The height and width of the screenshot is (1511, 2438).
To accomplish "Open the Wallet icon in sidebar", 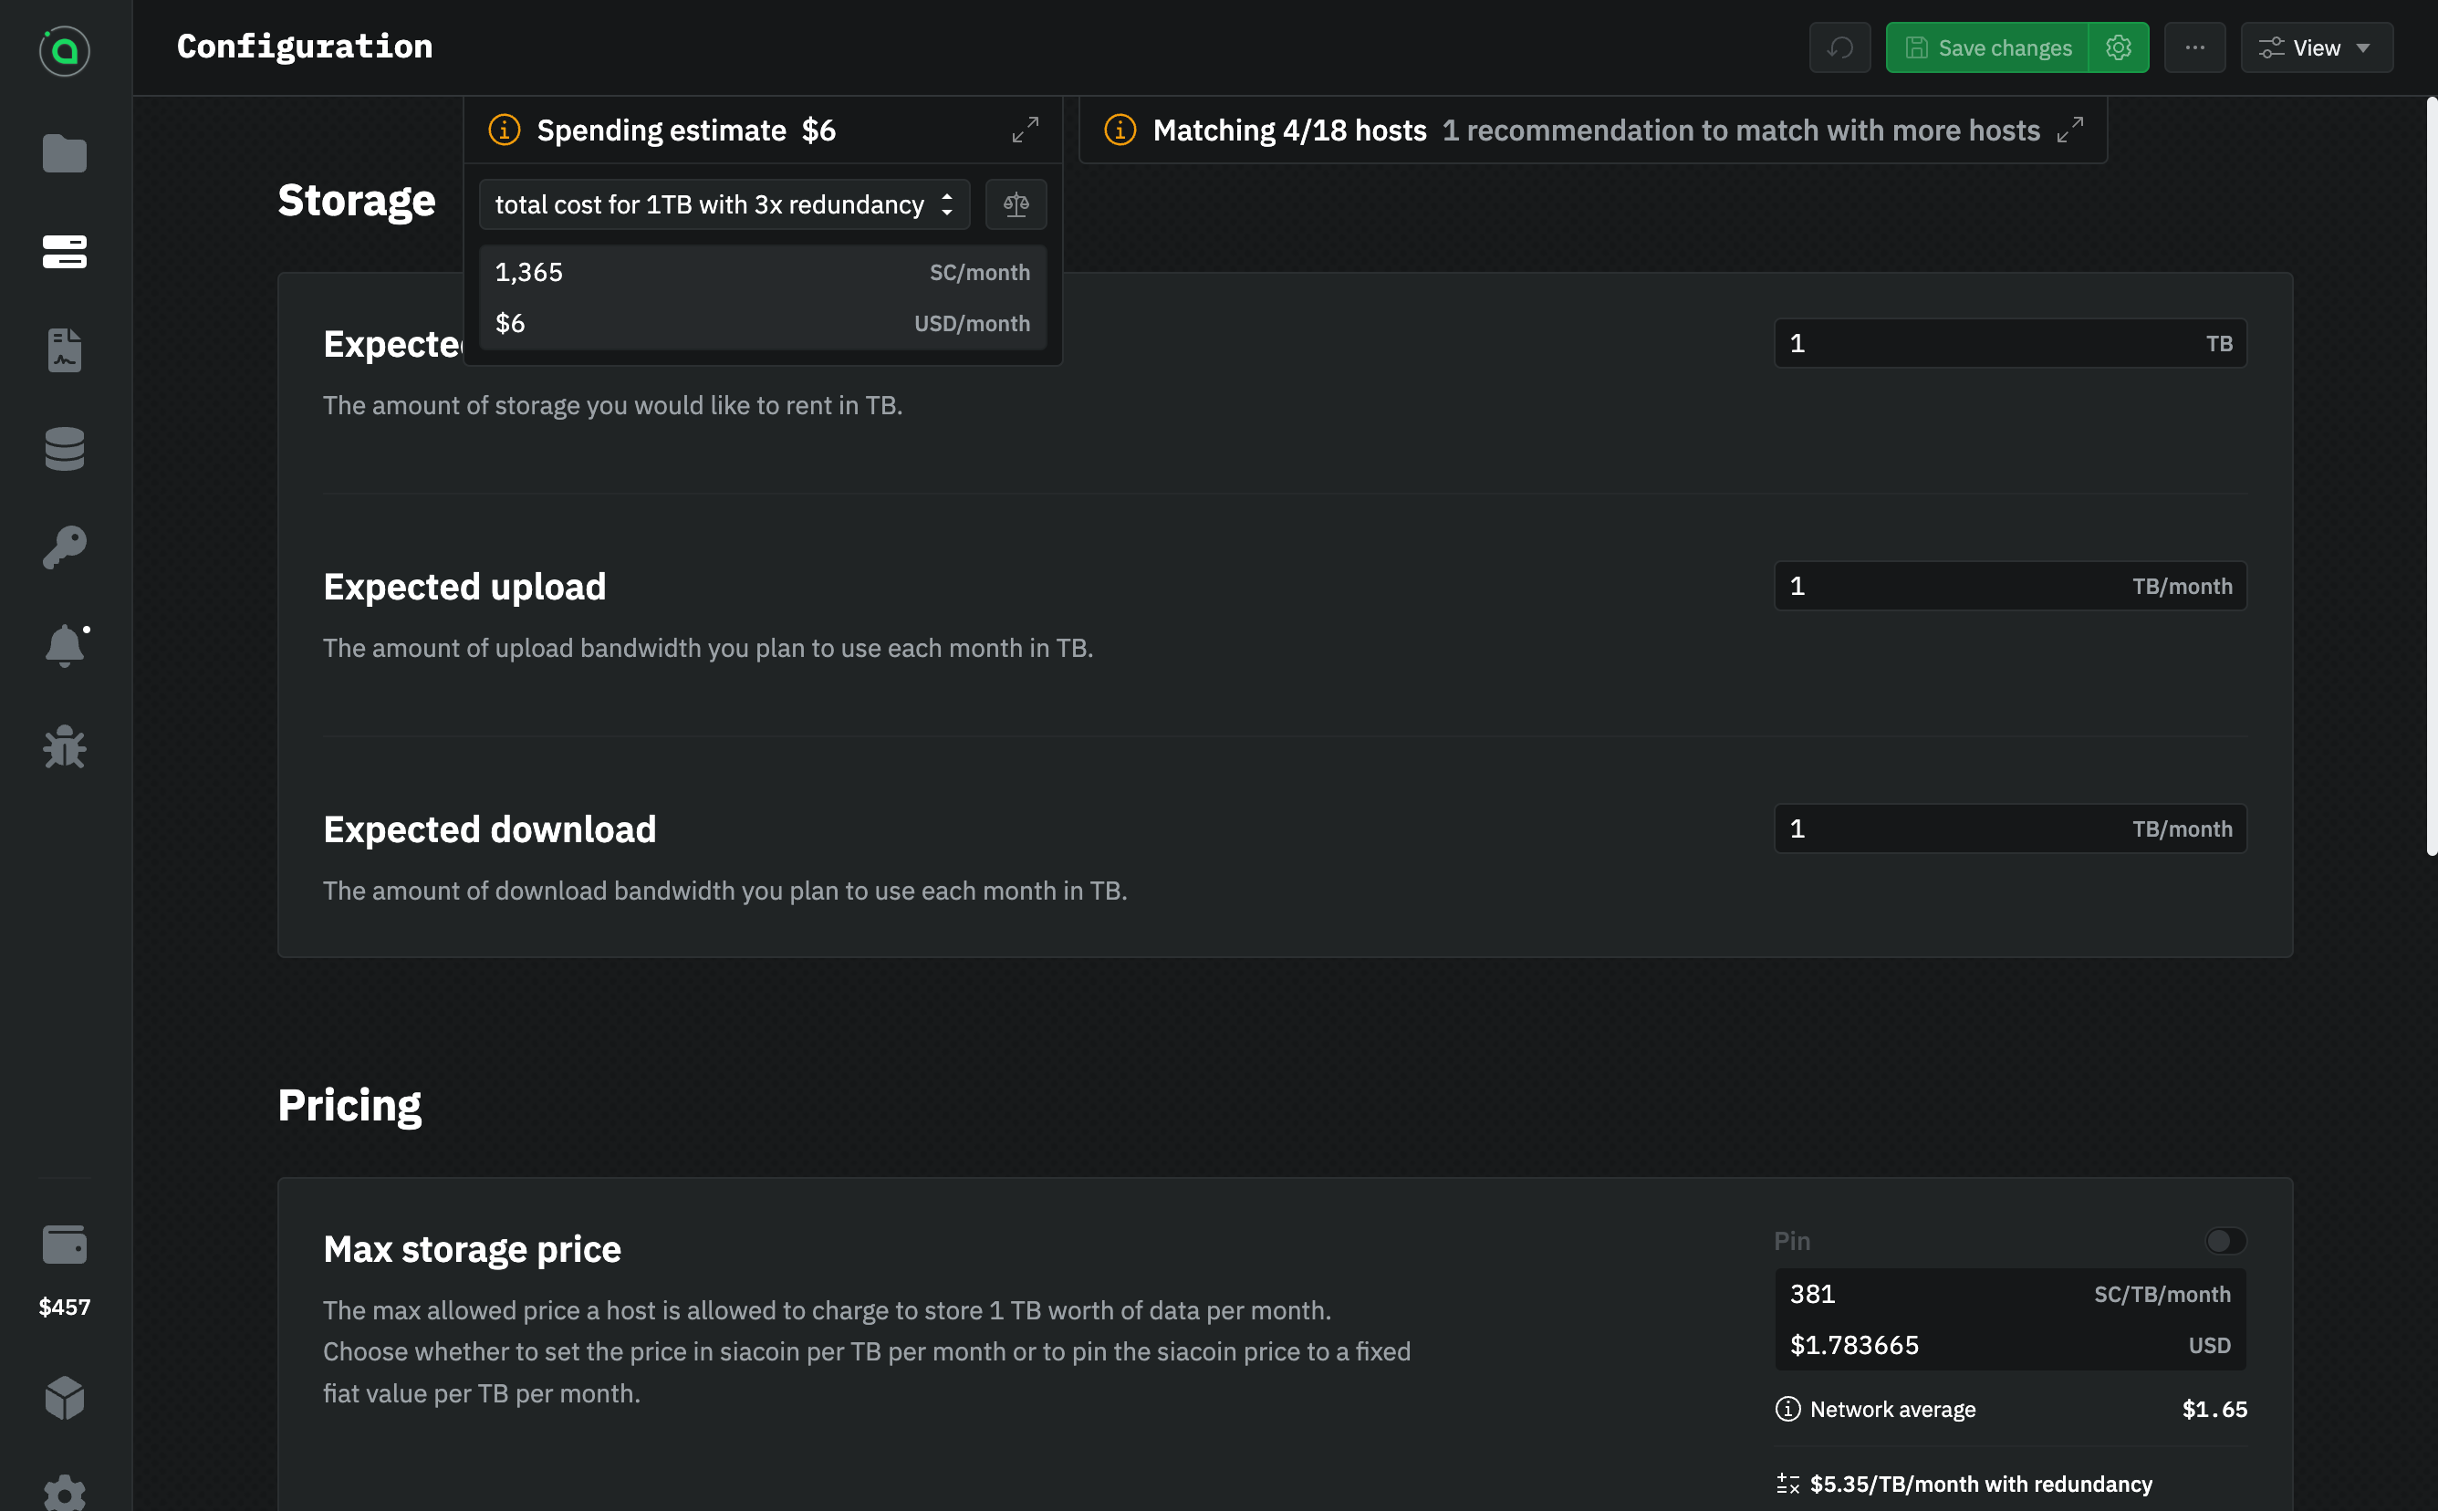I will tap(65, 1245).
